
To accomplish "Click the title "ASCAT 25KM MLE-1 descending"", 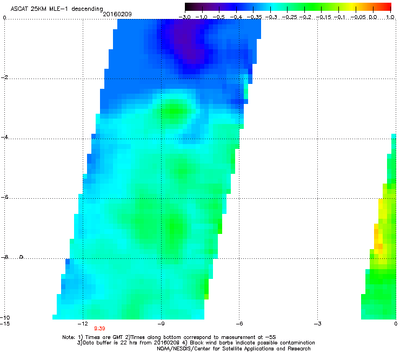I will 57,9.
